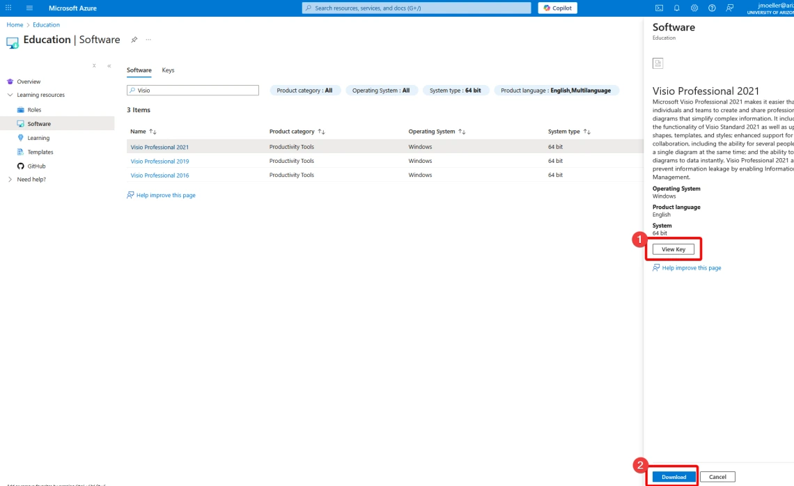Click the blue Download button
This screenshot has height=486, width=794.
pyautogui.click(x=674, y=477)
